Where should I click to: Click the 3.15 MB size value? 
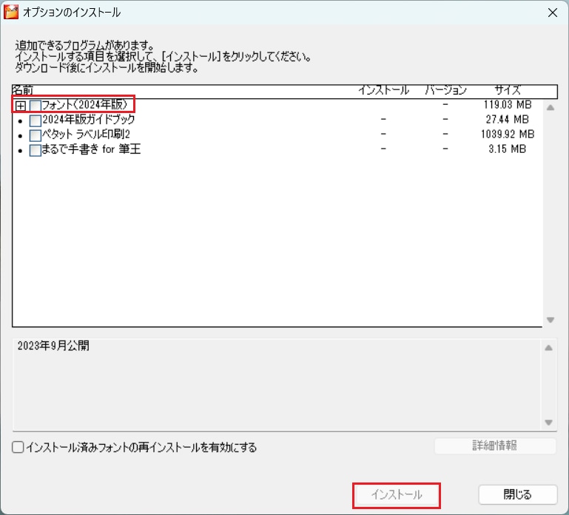[x=508, y=149]
